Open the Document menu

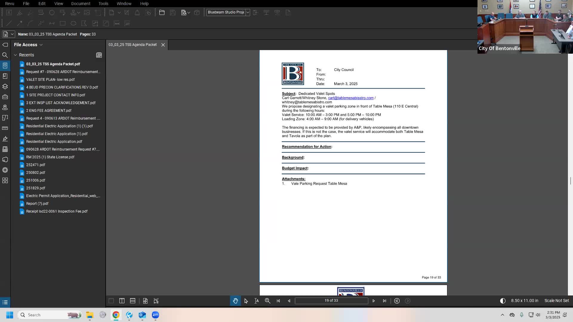click(x=81, y=4)
